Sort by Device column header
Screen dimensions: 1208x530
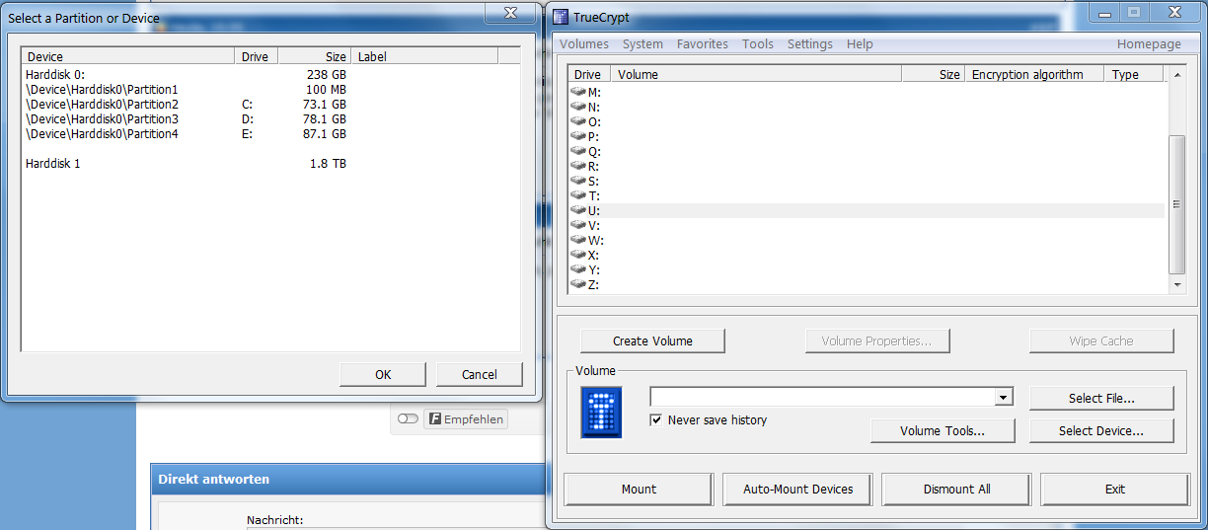[128, 56]
